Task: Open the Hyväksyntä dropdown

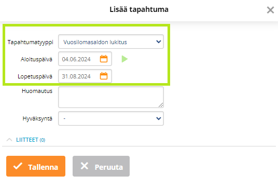Action: coord(111,118)
